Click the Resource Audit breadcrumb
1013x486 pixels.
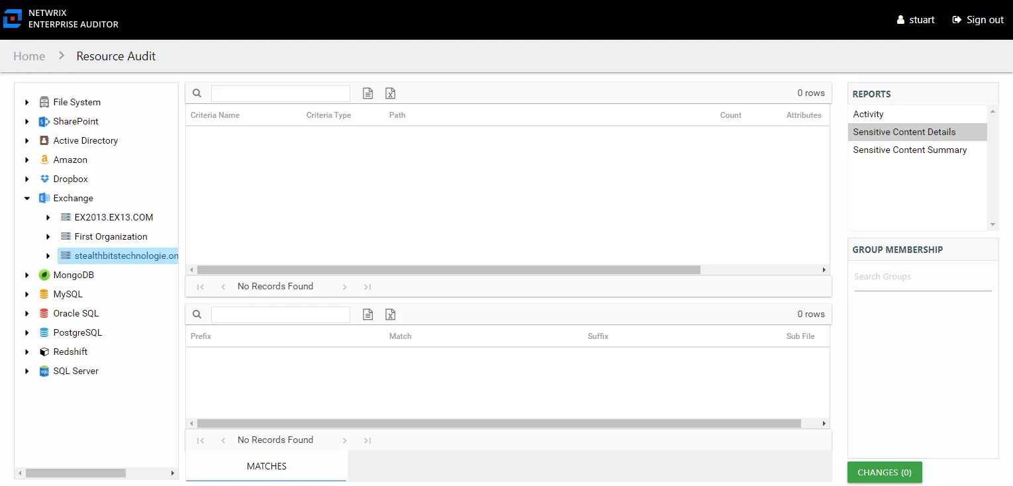(116, 56)
